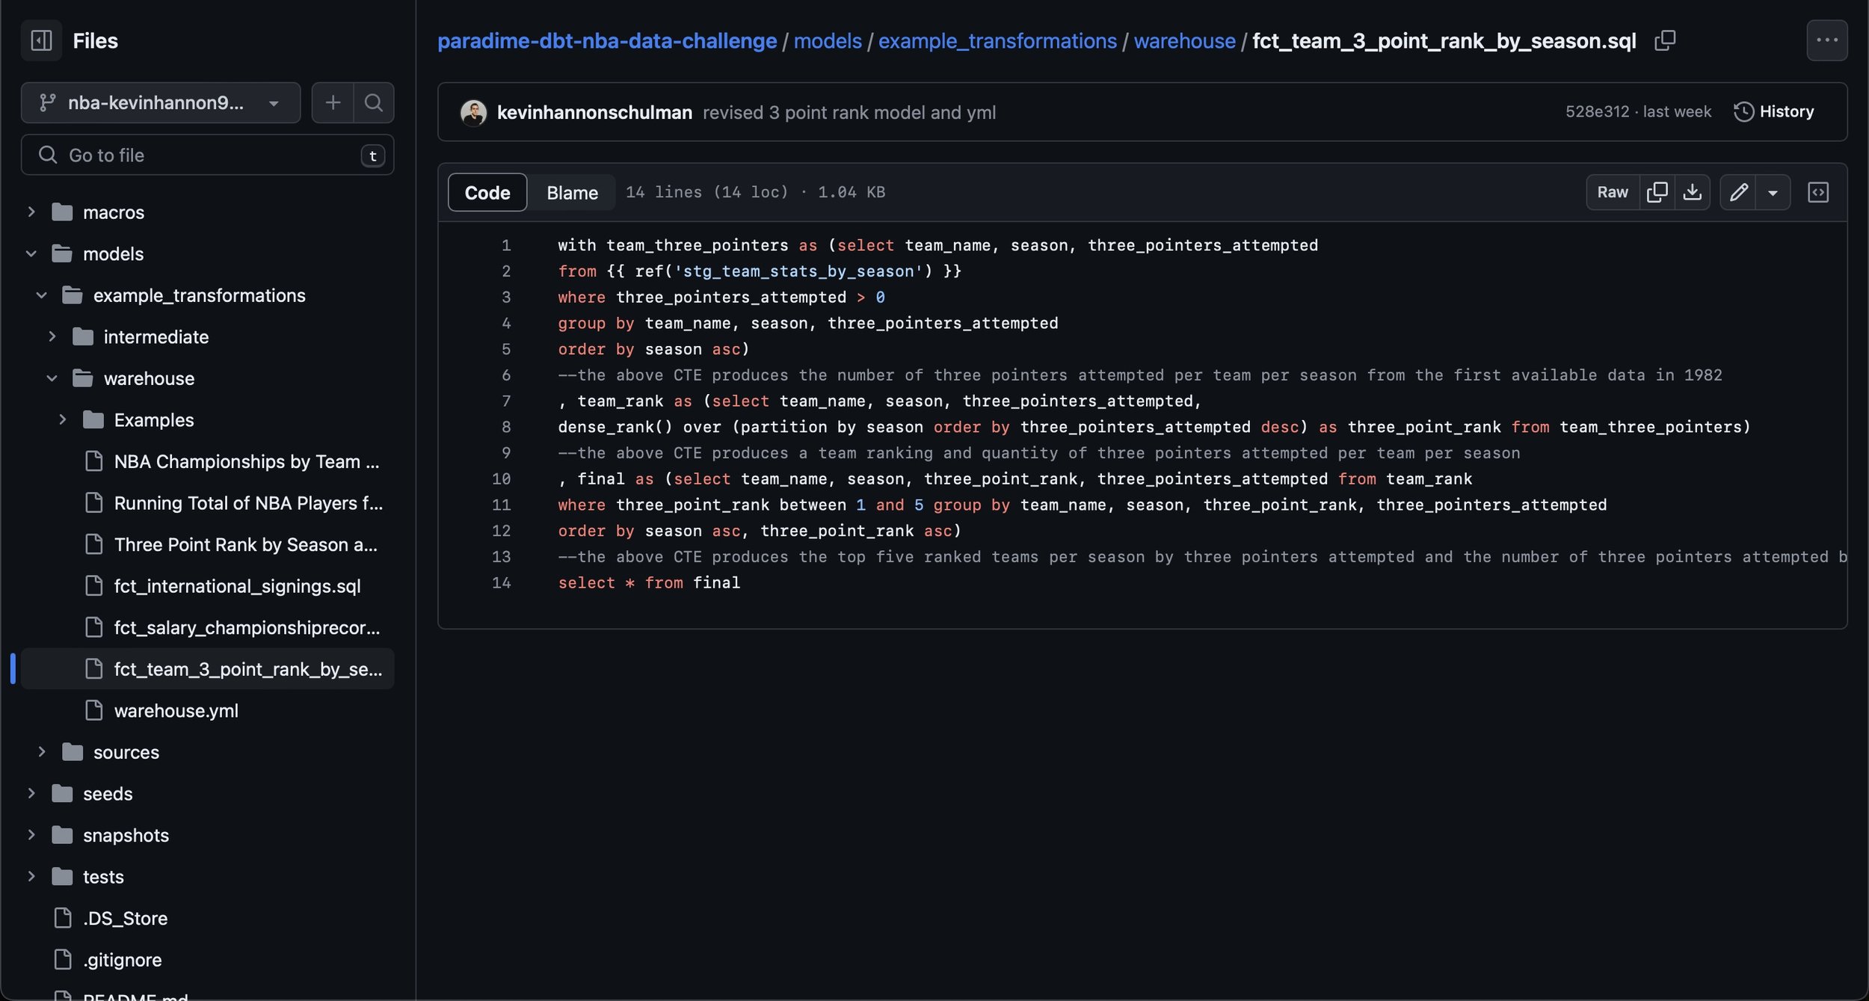Screen dimensions: 1869x1001
Task: Expand the macros folder
Action: (x=31, y=212)
